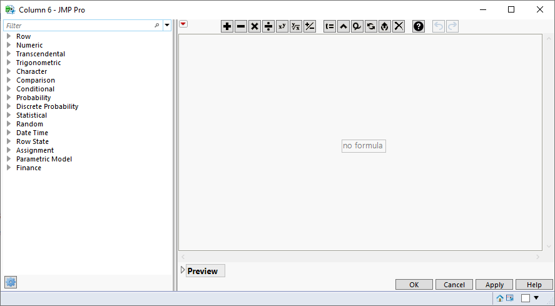Click the OK button
Image resolution: width=555 pixels, height=306 pixels.
[414, 284]
